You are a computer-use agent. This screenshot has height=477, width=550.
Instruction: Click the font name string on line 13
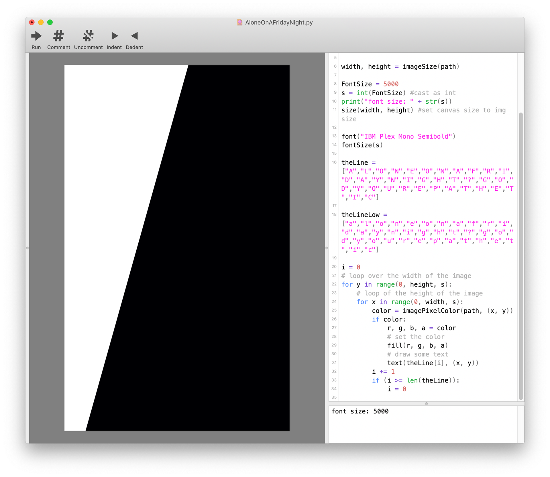(406, 137)
